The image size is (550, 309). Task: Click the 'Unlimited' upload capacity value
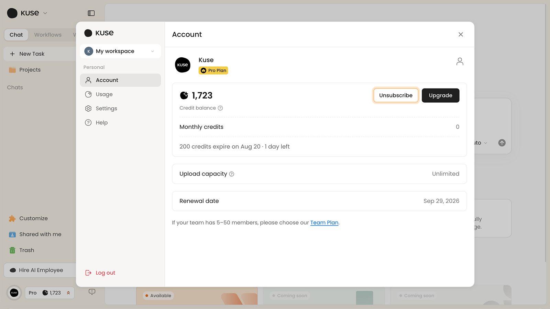pos(445,174)
